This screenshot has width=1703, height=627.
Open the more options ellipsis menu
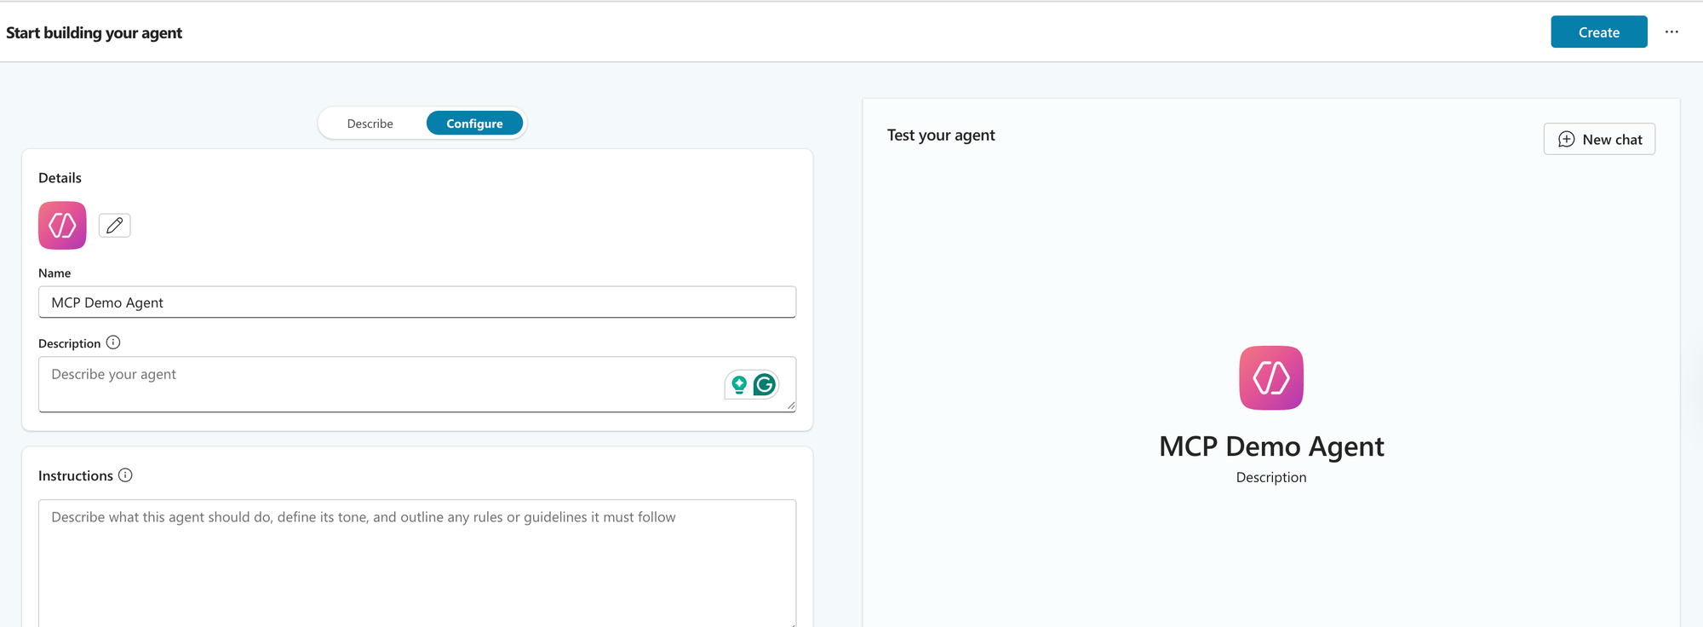coord(1671,32)
